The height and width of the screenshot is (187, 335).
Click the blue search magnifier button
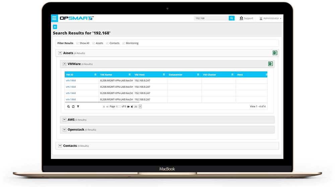tap(231, 18)
